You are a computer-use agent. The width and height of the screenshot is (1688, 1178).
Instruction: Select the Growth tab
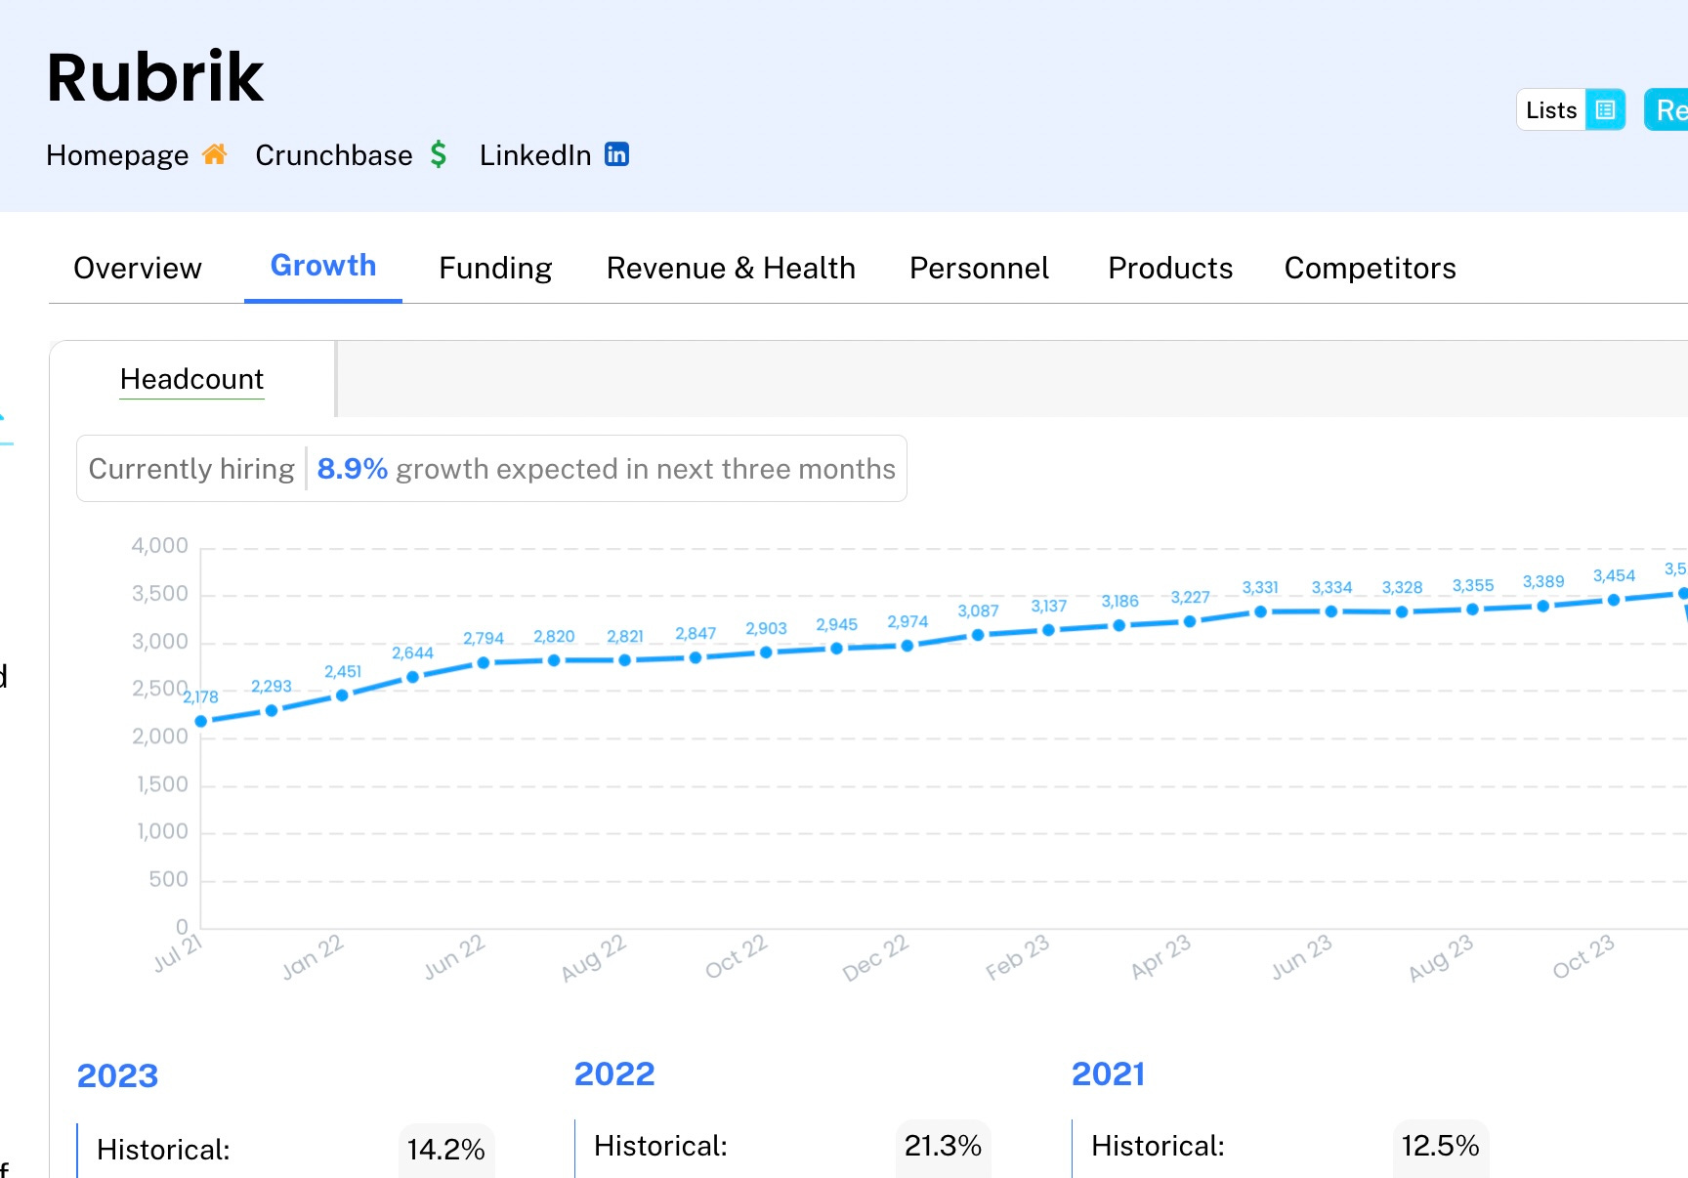(323, 266)
